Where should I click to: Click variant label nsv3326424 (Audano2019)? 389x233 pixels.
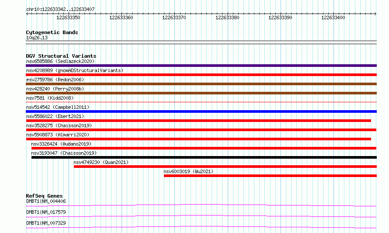tap(61, 144)
